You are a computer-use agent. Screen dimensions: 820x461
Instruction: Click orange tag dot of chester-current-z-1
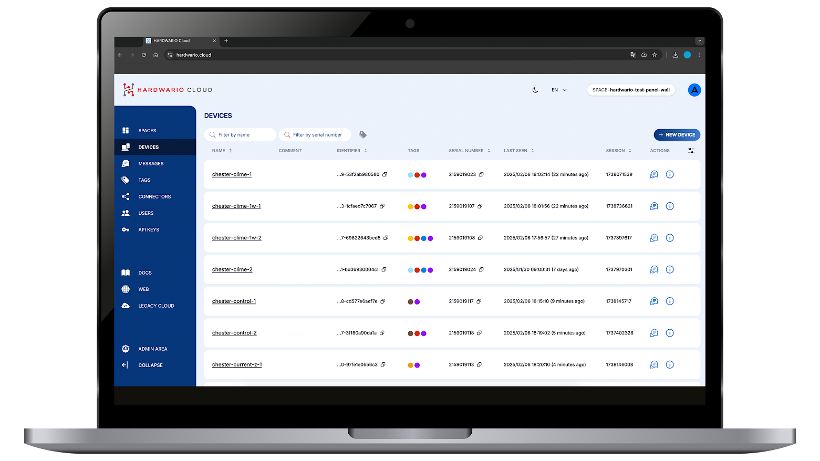410,365
